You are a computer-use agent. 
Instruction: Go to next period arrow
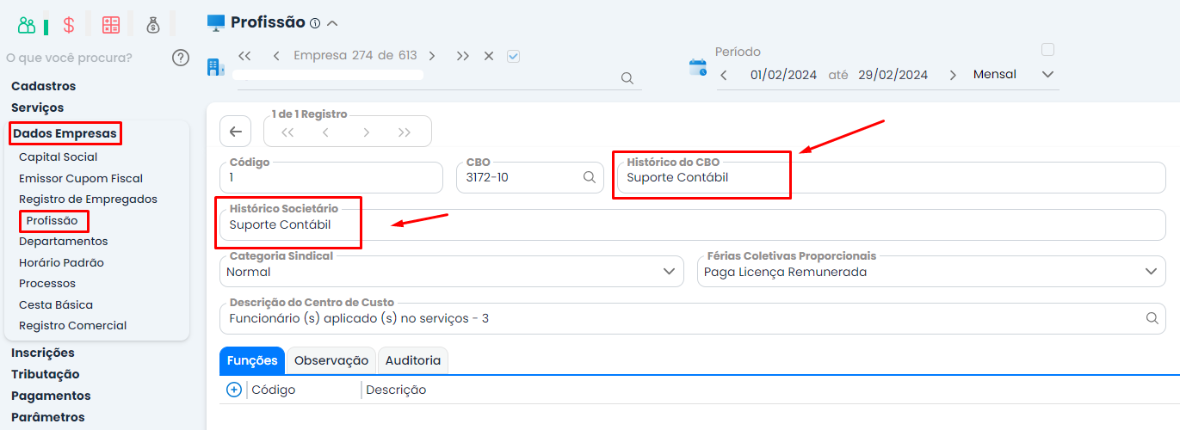[953, 75]
